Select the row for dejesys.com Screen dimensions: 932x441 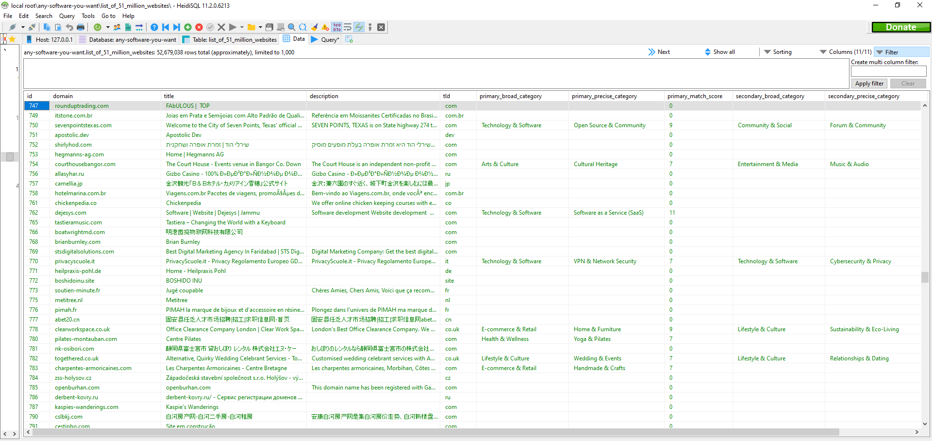(70, 213)
